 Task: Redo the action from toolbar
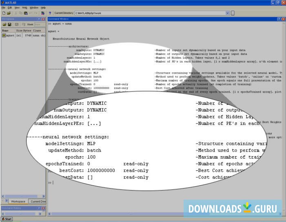pyautogui.click(x=36, y=13)
